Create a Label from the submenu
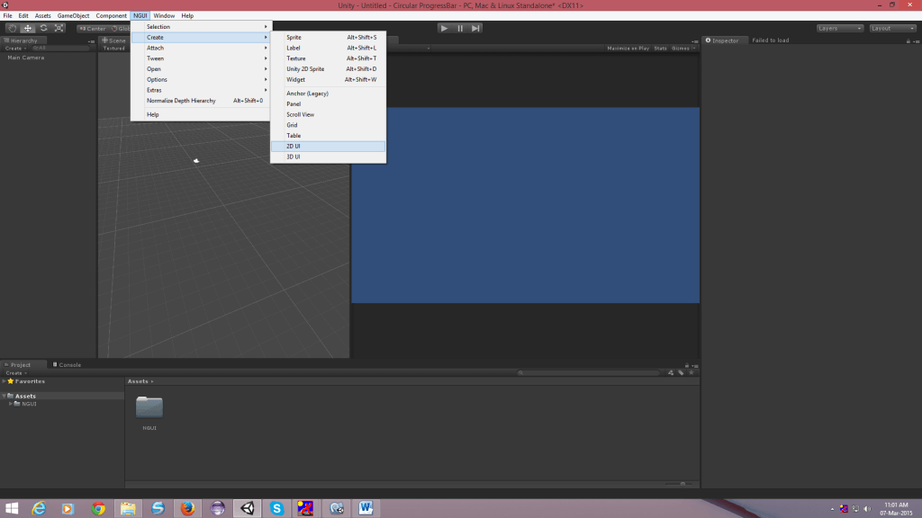Viewport: 922px width, 518px height. point(328,48)
